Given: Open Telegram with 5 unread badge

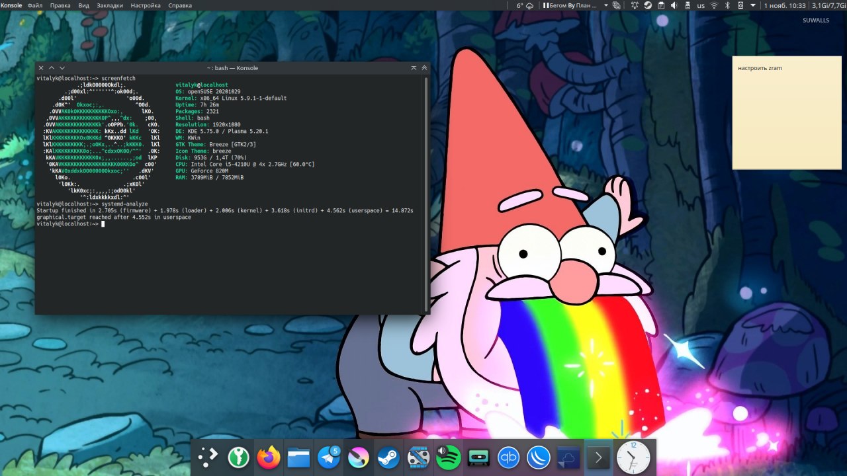Looking at the screenshot, I should coord(329,457).
